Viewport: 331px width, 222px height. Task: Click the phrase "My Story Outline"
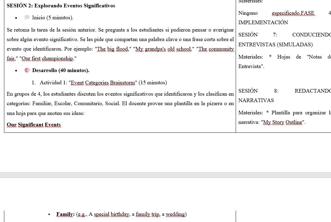click(x=283, y=122)
